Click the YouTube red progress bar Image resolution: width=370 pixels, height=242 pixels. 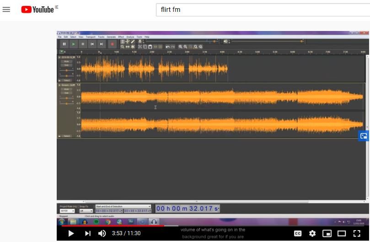[x=113, y=226]
